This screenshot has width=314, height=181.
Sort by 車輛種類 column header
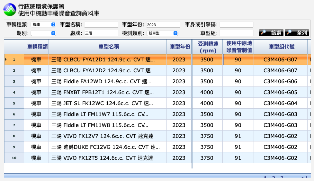coord(36,47)
